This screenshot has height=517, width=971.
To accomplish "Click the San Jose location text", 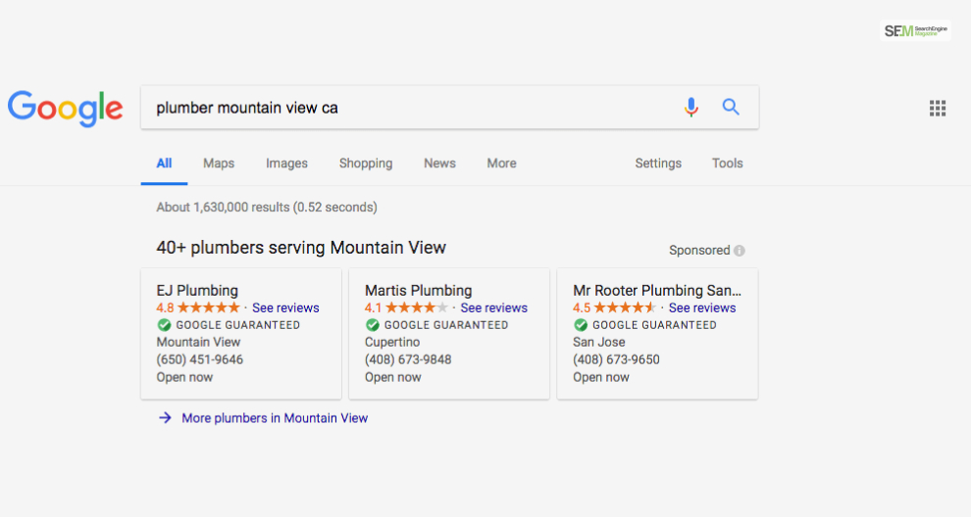I will tap(599, 342).
